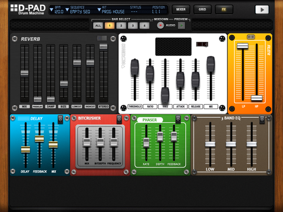Click the EQ LOW band slider handle
The width and height of the screenshot is (283, 212).
[210, 144]
